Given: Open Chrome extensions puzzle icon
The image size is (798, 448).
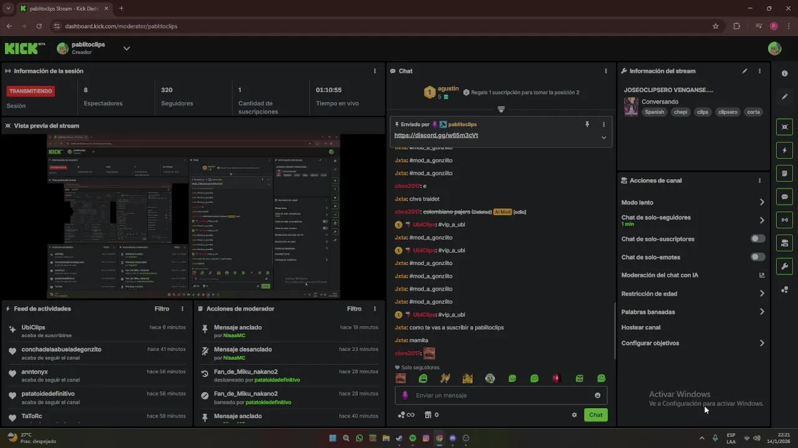Looking at the screenshot, I should coord(737,26).
